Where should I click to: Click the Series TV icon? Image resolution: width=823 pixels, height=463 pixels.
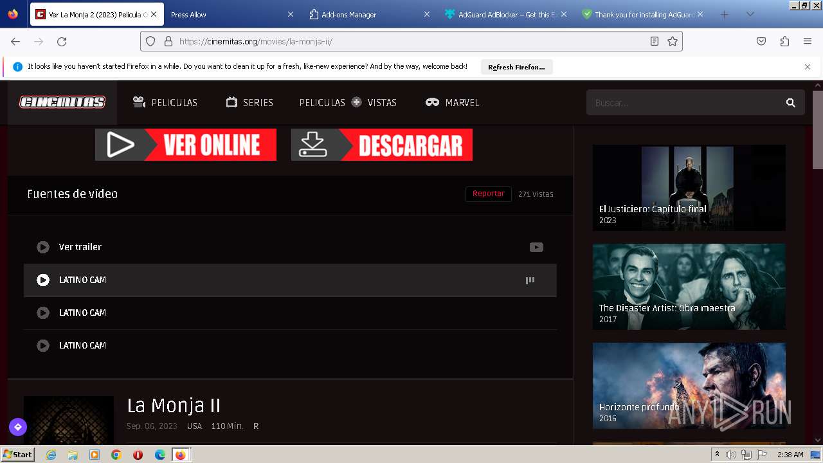tap(231, 102)
